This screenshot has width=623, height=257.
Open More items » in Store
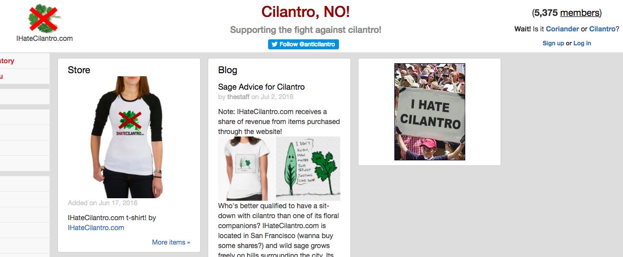pos(171,242)
